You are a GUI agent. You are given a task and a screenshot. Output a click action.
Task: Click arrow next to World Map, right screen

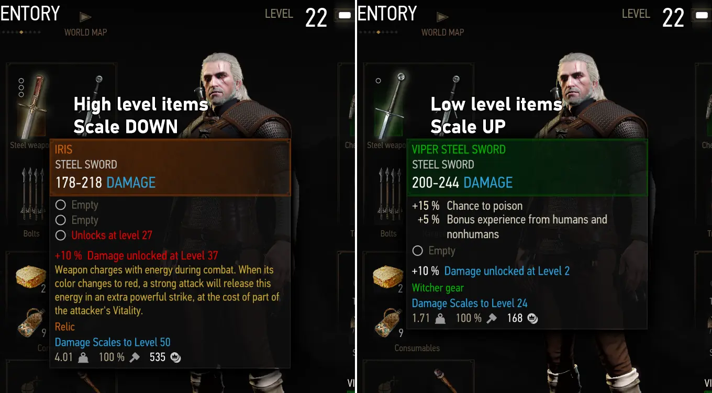pyautogui.click(x=442, y=17)
